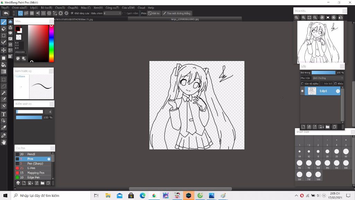Adjust layer Độ trong opacity slider
The height and width of the screenshot is (200, 355).
coord(323,73)
